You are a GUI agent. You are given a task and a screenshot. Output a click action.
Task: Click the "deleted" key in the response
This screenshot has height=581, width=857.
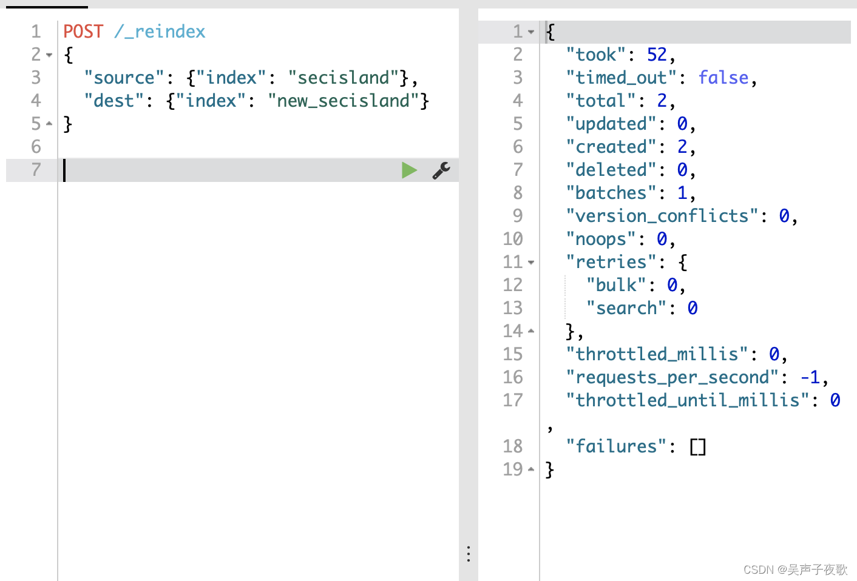tap(611, 170)
